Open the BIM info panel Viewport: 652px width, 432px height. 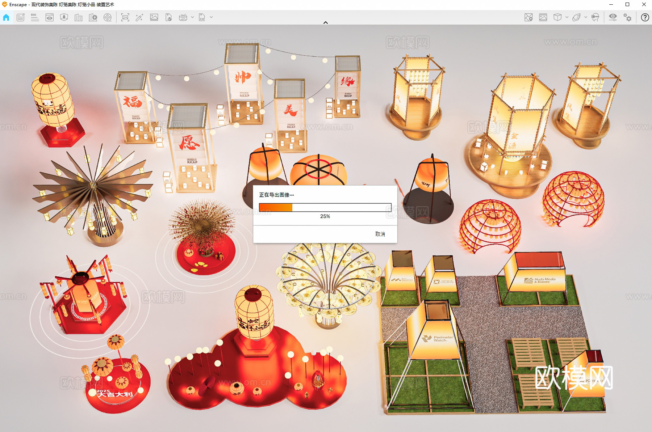tap(35, 17)
